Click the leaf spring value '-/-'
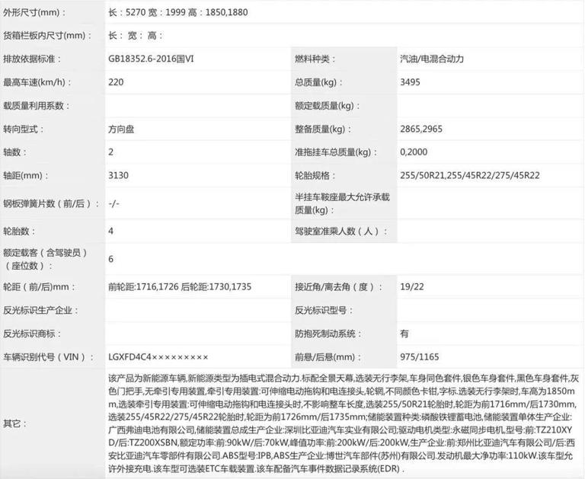Image resolution: width=585 pixels, height=479 pixels. (113, 203)
